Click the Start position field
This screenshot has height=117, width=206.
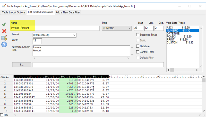[138, 28]
